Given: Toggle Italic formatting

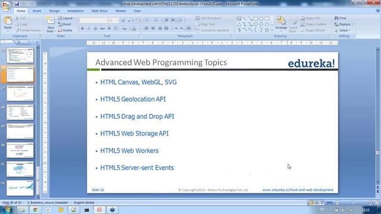Looking at the screenshot, I should pyautogui.click(x=89, y=29).
